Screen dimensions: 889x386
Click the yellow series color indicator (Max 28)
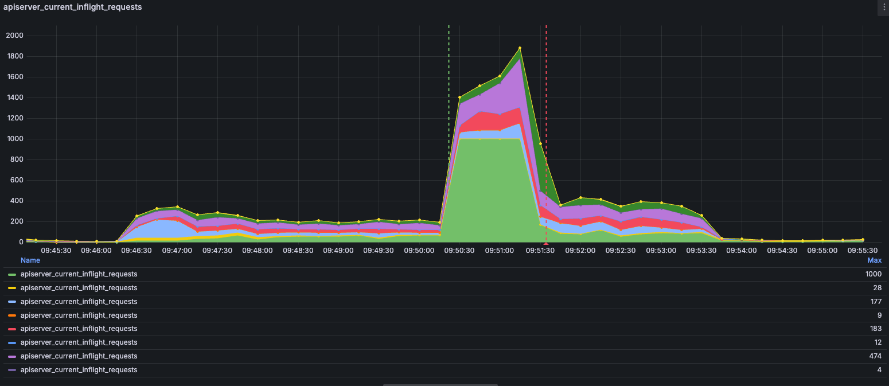point(12,288)
